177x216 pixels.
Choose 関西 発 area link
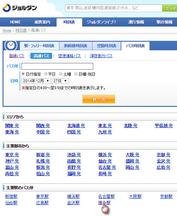[43, 126]
